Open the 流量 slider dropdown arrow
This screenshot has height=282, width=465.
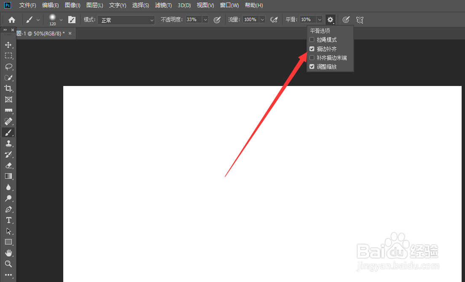(x=262, y=19)
